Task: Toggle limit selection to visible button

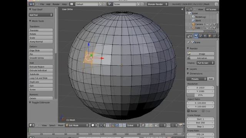Action: (x=156, y=125)
